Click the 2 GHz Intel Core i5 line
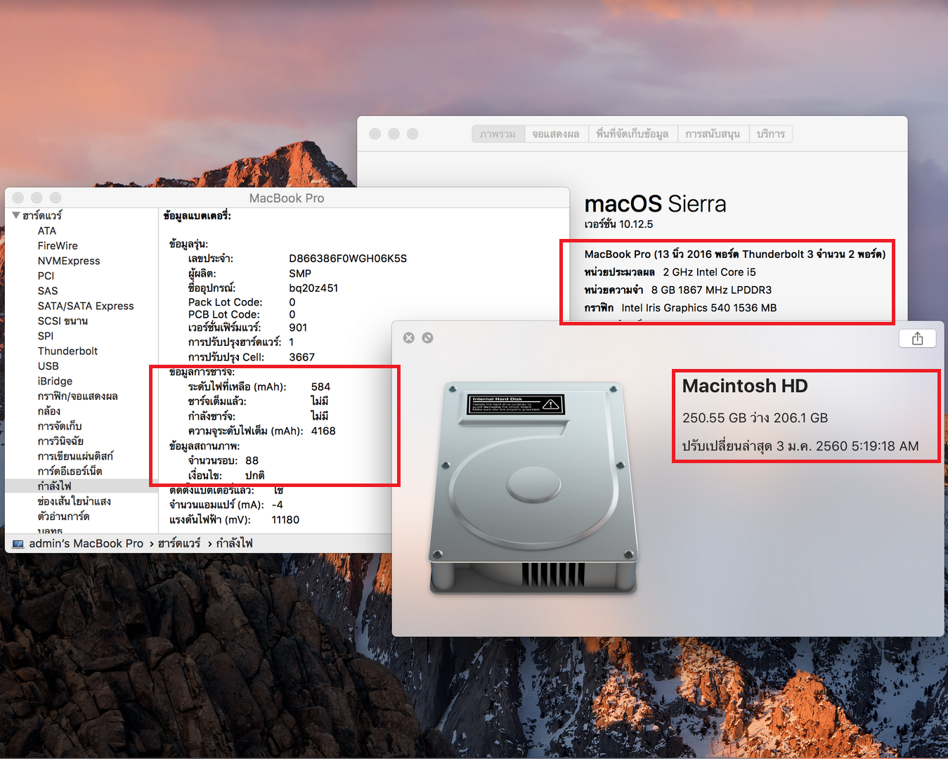The width and height of the screenshot is (948, 759). pos(670,272)
